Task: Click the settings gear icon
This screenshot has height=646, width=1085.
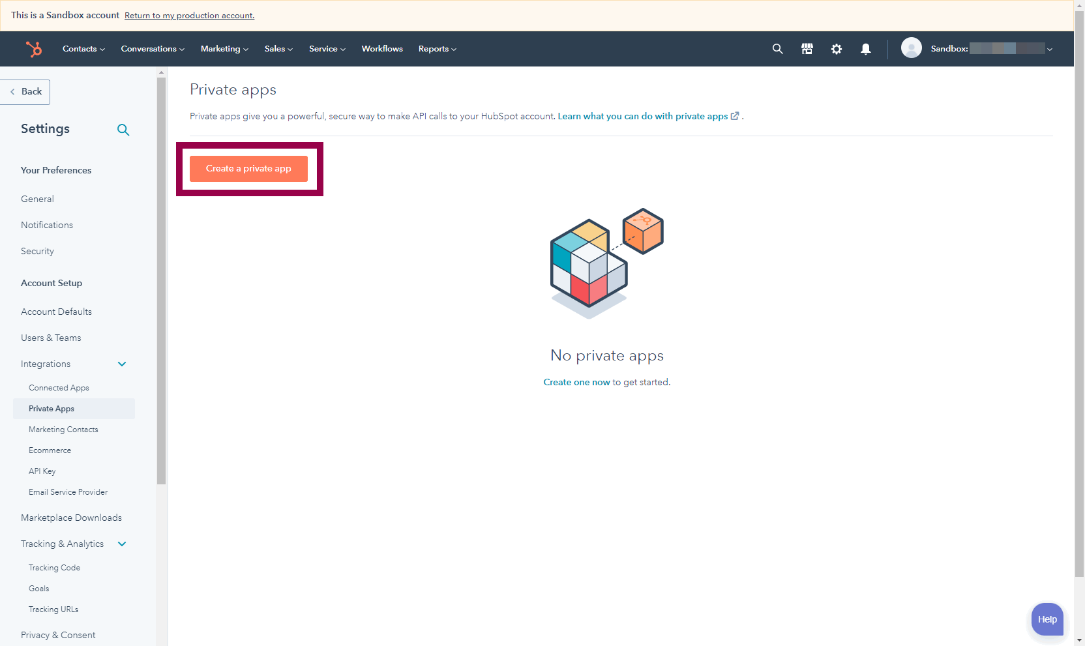Action: pyautogui.click(x=837, y=49)
